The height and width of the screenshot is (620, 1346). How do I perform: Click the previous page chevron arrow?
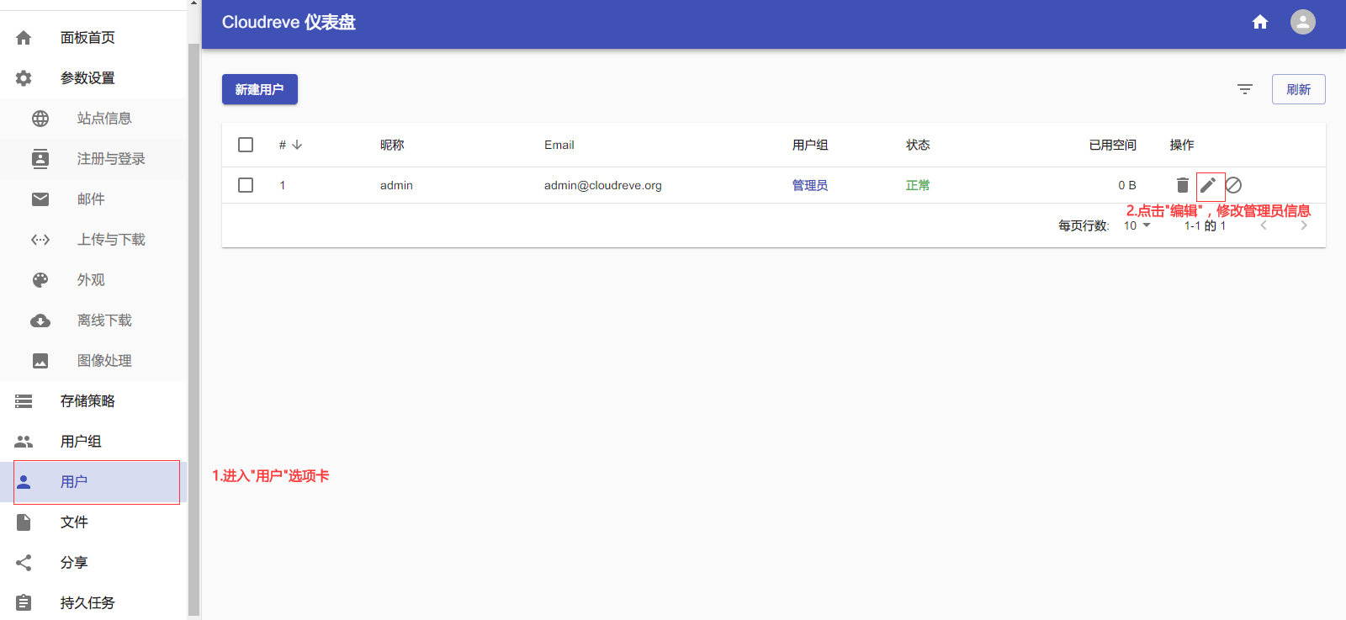tap(1264, 225)
